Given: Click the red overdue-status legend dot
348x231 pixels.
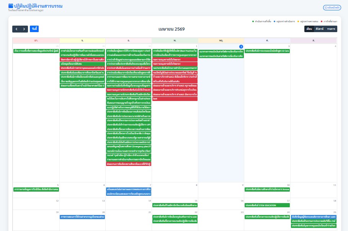Looking at the screenshot, I should coord(322,21).
